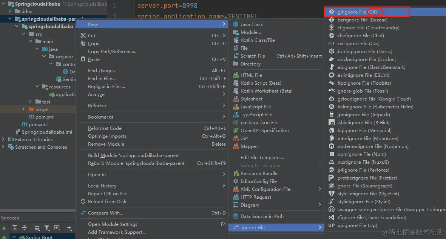Click the Group By icon in Services
Image resolution: width=446 pixels, height=239 pixels.
coord(37,228)
